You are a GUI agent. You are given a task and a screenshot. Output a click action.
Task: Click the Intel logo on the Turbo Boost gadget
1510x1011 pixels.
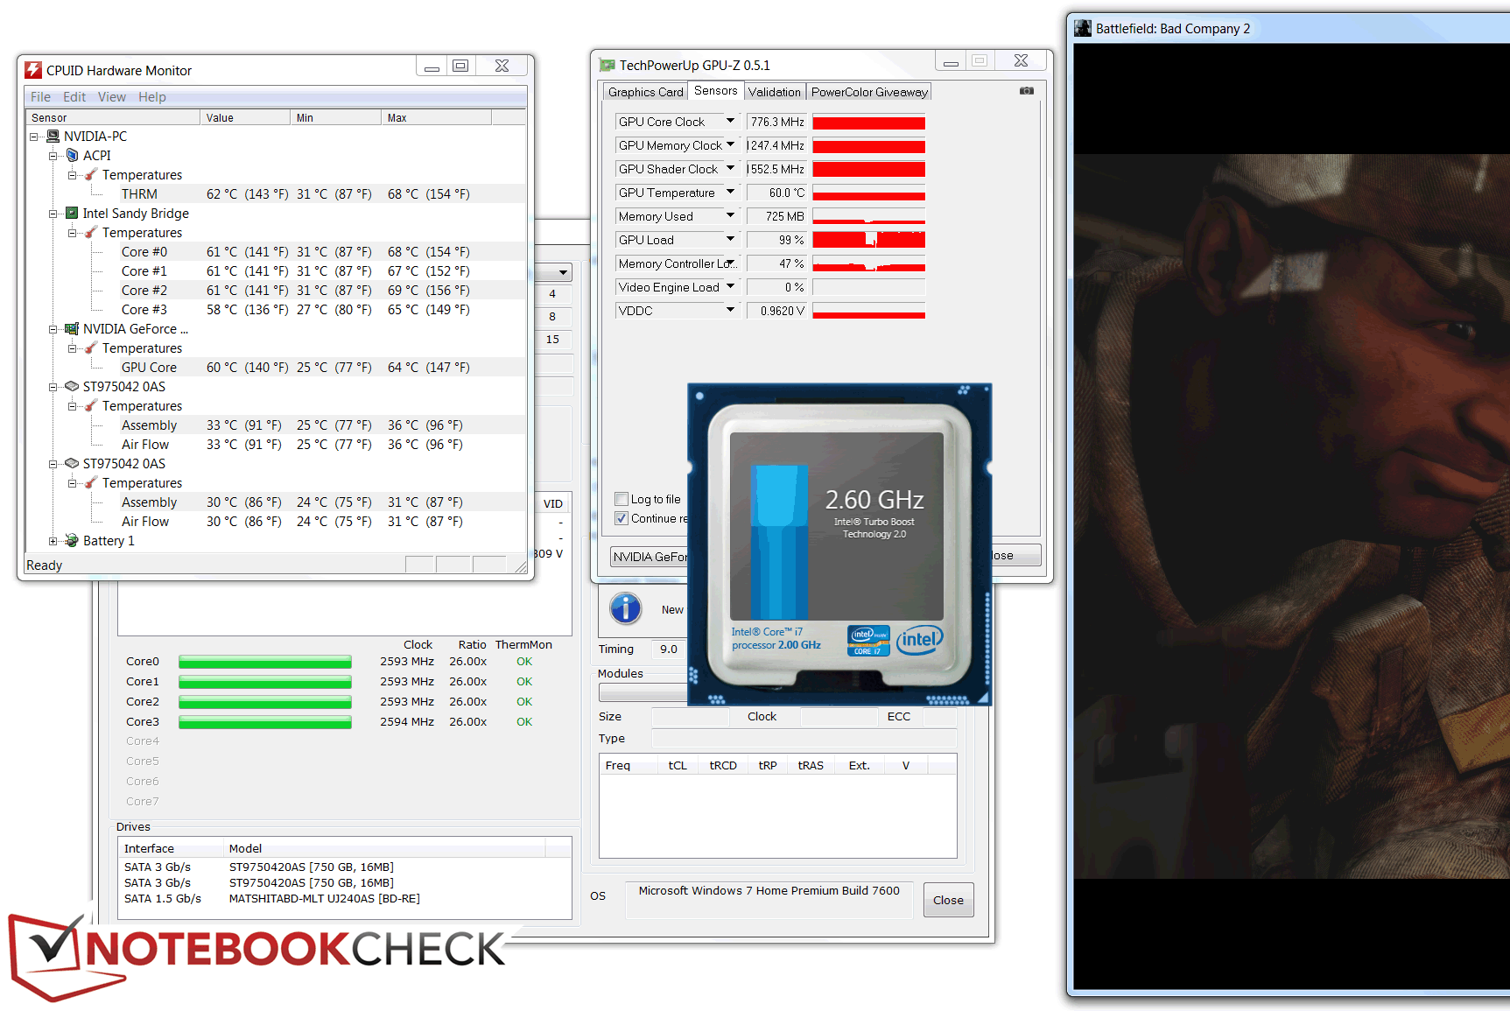click(920, 640)
